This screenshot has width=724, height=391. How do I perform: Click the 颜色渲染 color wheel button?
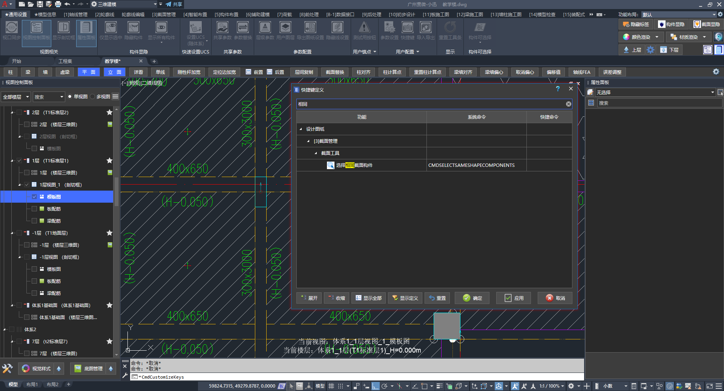coord(626,37)
